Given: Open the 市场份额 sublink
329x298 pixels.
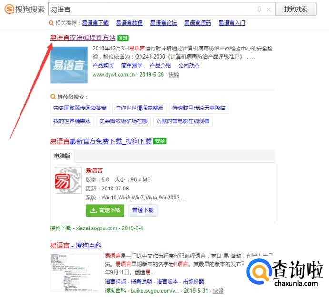Looking at the screenshot, I should [193, 281].
